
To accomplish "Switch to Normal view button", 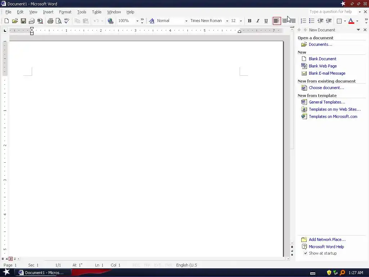I will [3, 259].
